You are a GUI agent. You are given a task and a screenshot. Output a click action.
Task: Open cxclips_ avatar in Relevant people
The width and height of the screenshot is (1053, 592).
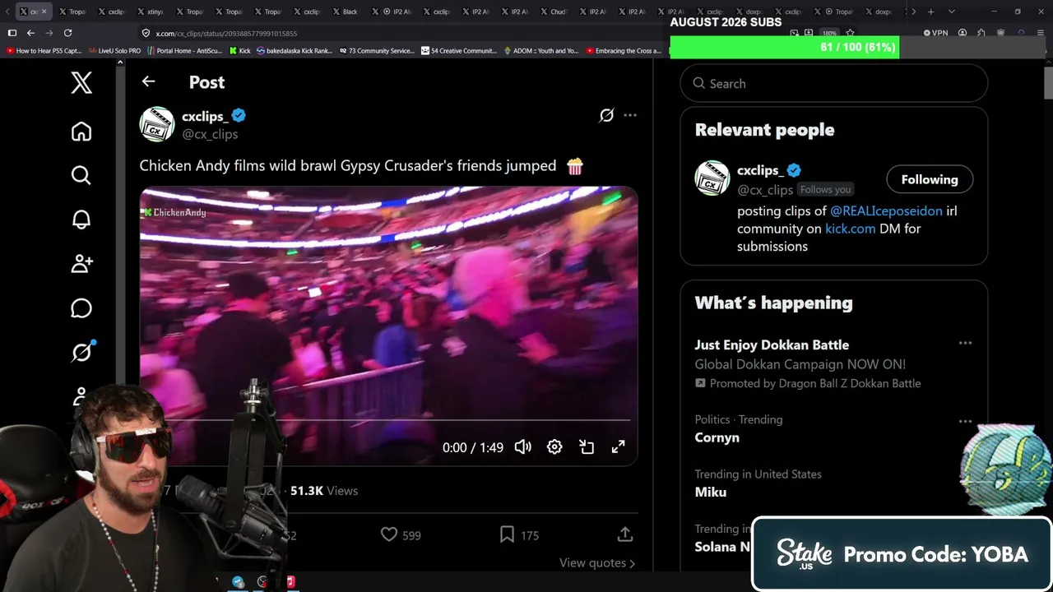click(712, 178)
